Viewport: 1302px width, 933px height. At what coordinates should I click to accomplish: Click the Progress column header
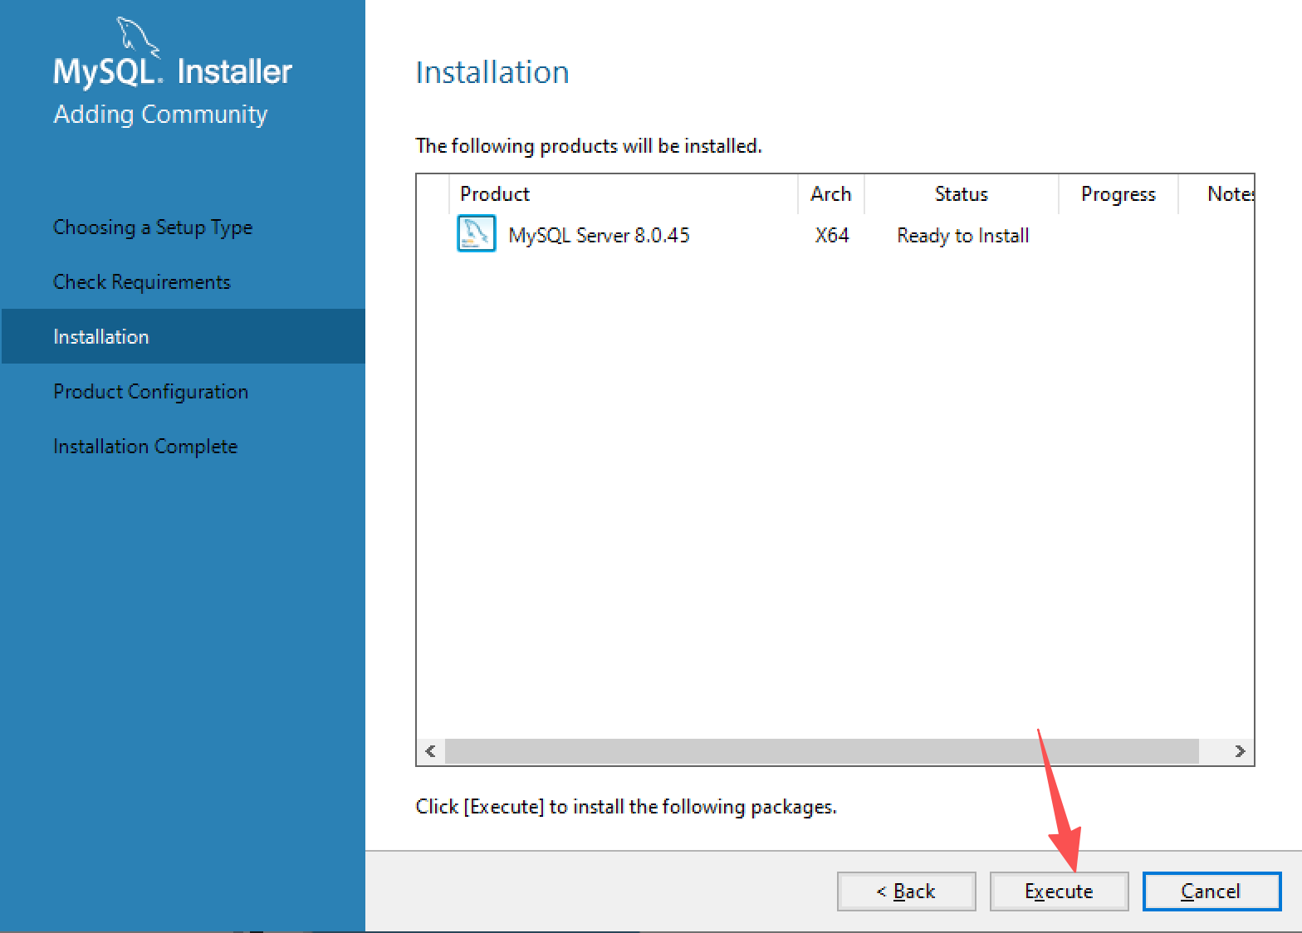coord(1118,194)
